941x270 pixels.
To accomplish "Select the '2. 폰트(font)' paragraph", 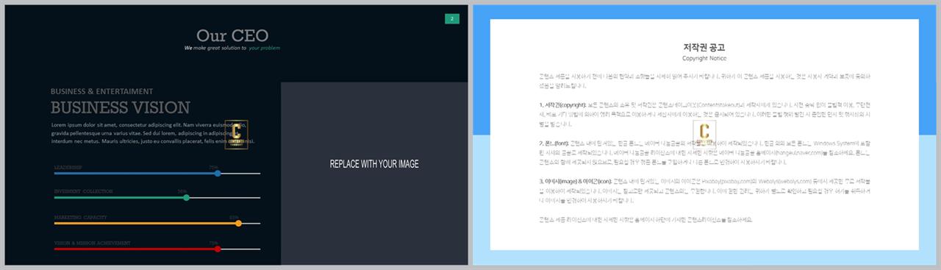I will [704, 153].
